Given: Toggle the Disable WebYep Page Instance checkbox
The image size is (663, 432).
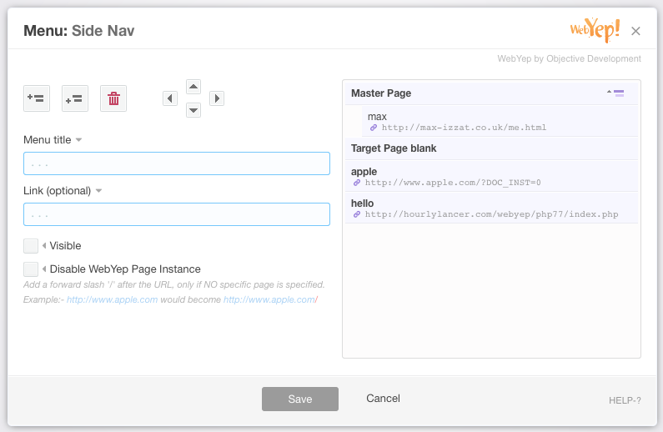Looking at the screenshot, I should pos(31,269).
